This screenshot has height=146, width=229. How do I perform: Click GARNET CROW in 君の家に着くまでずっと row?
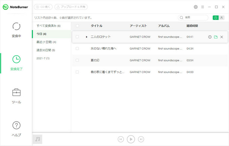click(x=140, y=72)
